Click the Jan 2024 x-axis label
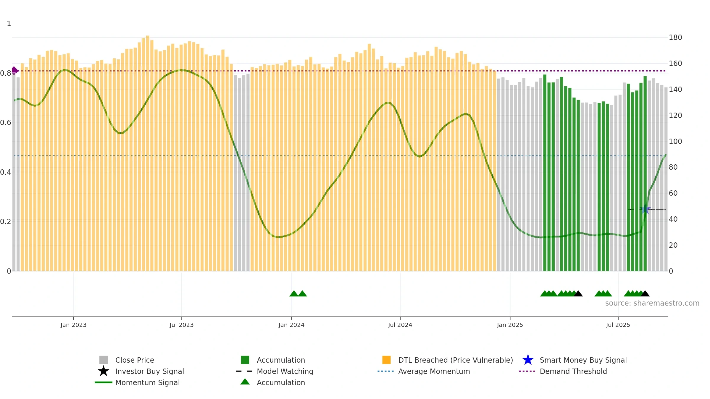Image resolution: width=710 pixels, height=399 pixels. tap(291, 325)
